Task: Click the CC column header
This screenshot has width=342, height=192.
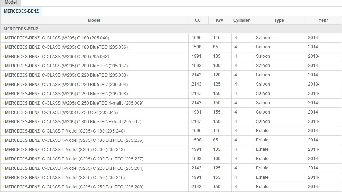Action: pos(198,20)
